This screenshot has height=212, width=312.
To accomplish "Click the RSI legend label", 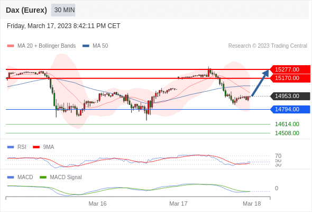I will click(x=22, y=147).
